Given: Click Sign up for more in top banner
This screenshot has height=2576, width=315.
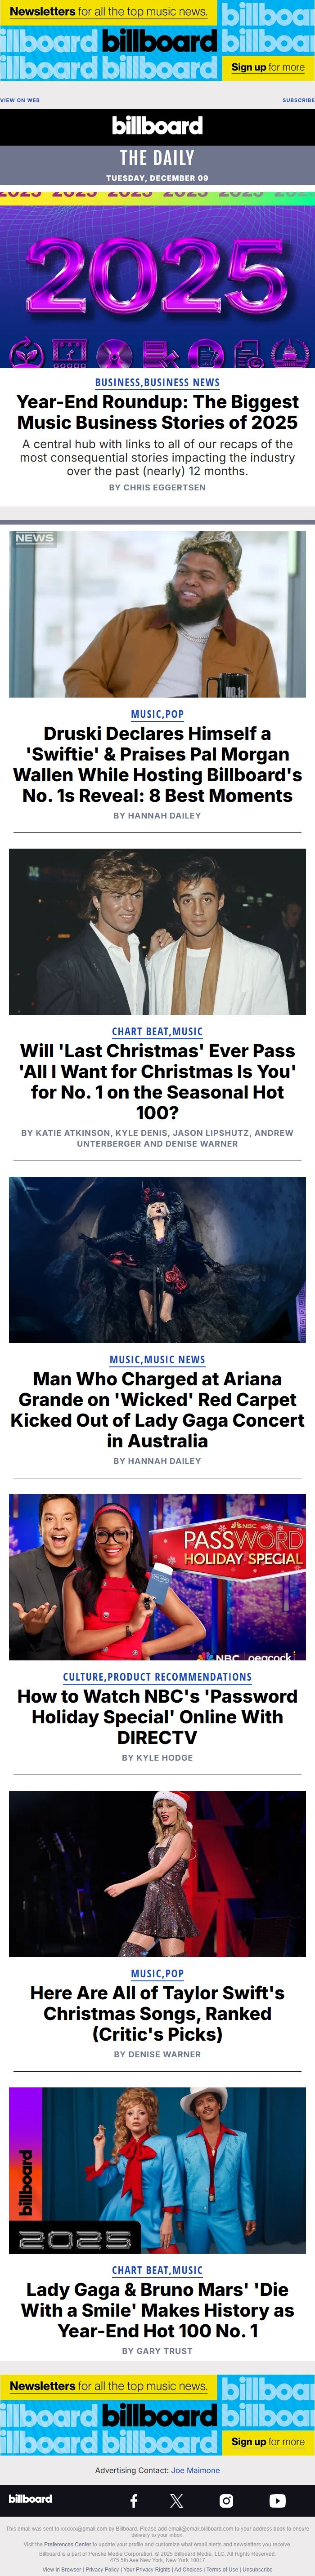Looking at the screenshot, I should coord(268,67).
